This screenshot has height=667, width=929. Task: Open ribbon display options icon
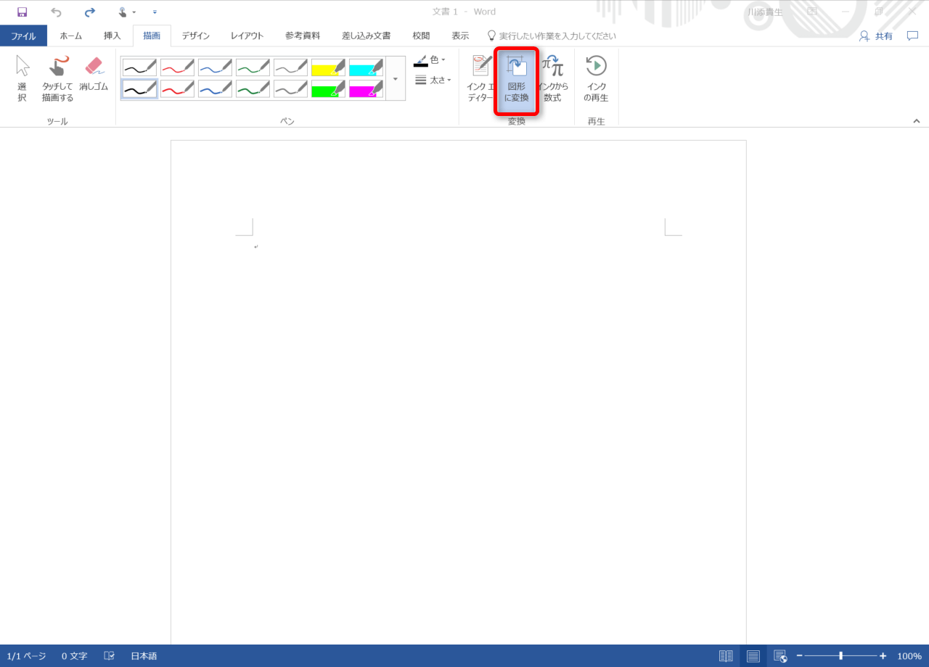[x=812, y=12]
